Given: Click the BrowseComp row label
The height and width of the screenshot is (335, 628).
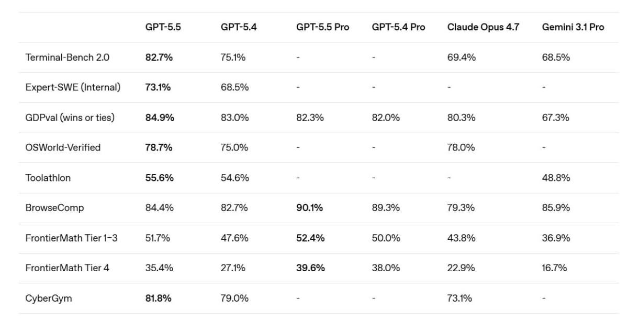Looking at the screenshot, I should click(54, 207).
